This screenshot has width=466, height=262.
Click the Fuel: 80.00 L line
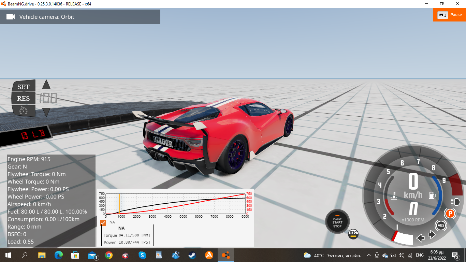(47, 212)
